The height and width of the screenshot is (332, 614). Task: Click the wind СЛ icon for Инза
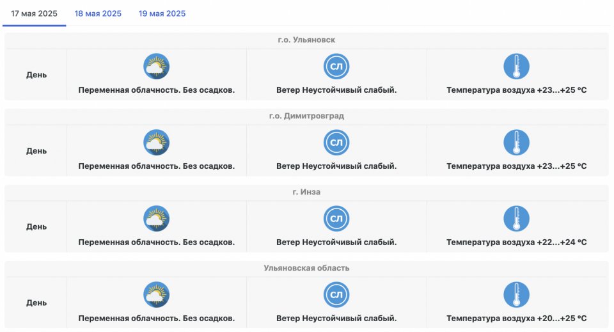pyautogui.click(x=336, y=219)
